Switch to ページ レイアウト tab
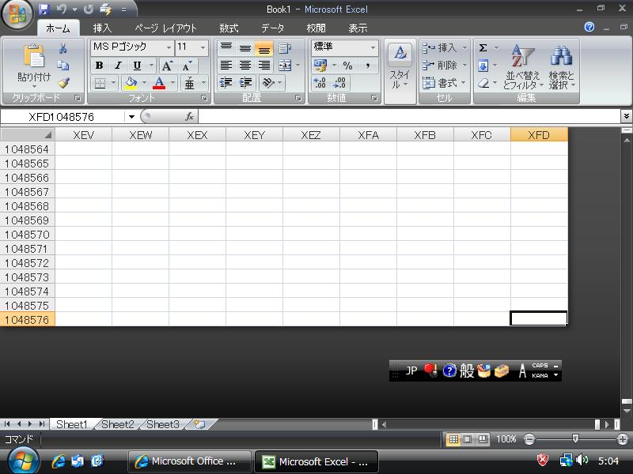 (x=165, y=28)
